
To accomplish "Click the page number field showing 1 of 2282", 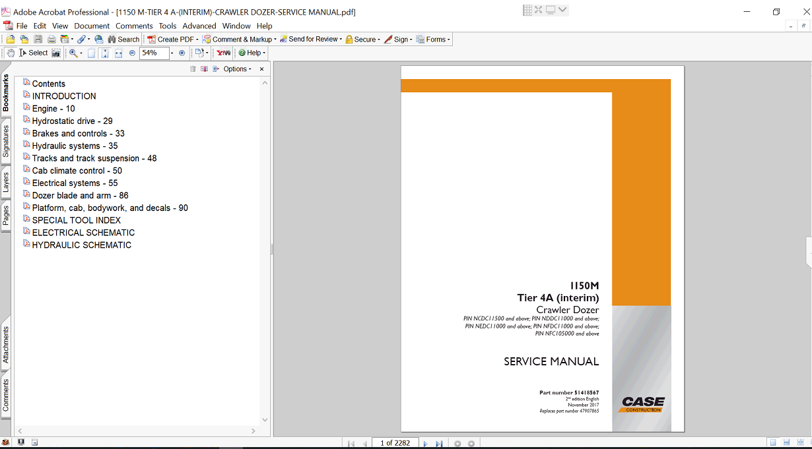I will tap(395, 443).
